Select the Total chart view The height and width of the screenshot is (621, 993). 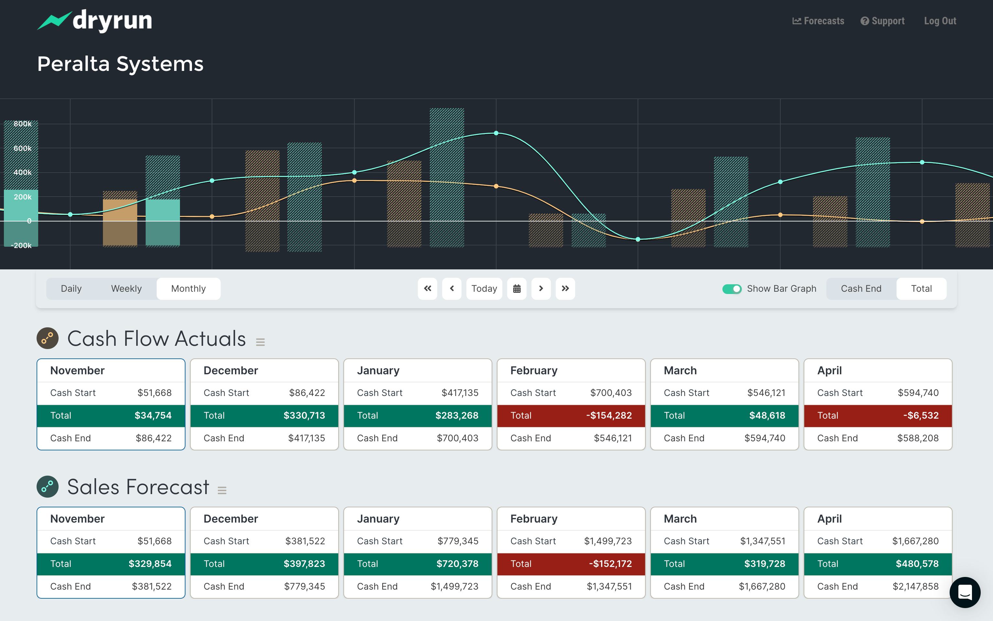921,289
